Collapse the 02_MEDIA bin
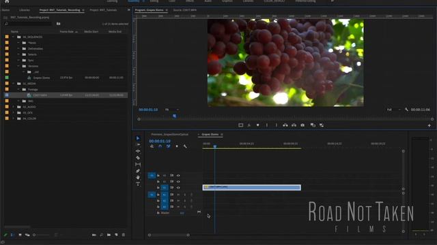Screen dimensions: 437x245 tap(13, 83)
